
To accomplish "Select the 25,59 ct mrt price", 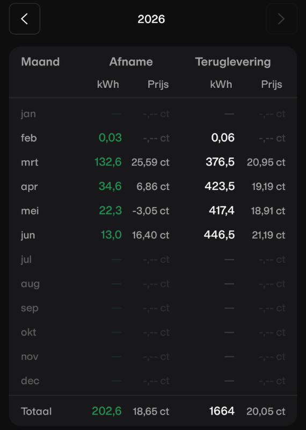I will pos(150,162).
